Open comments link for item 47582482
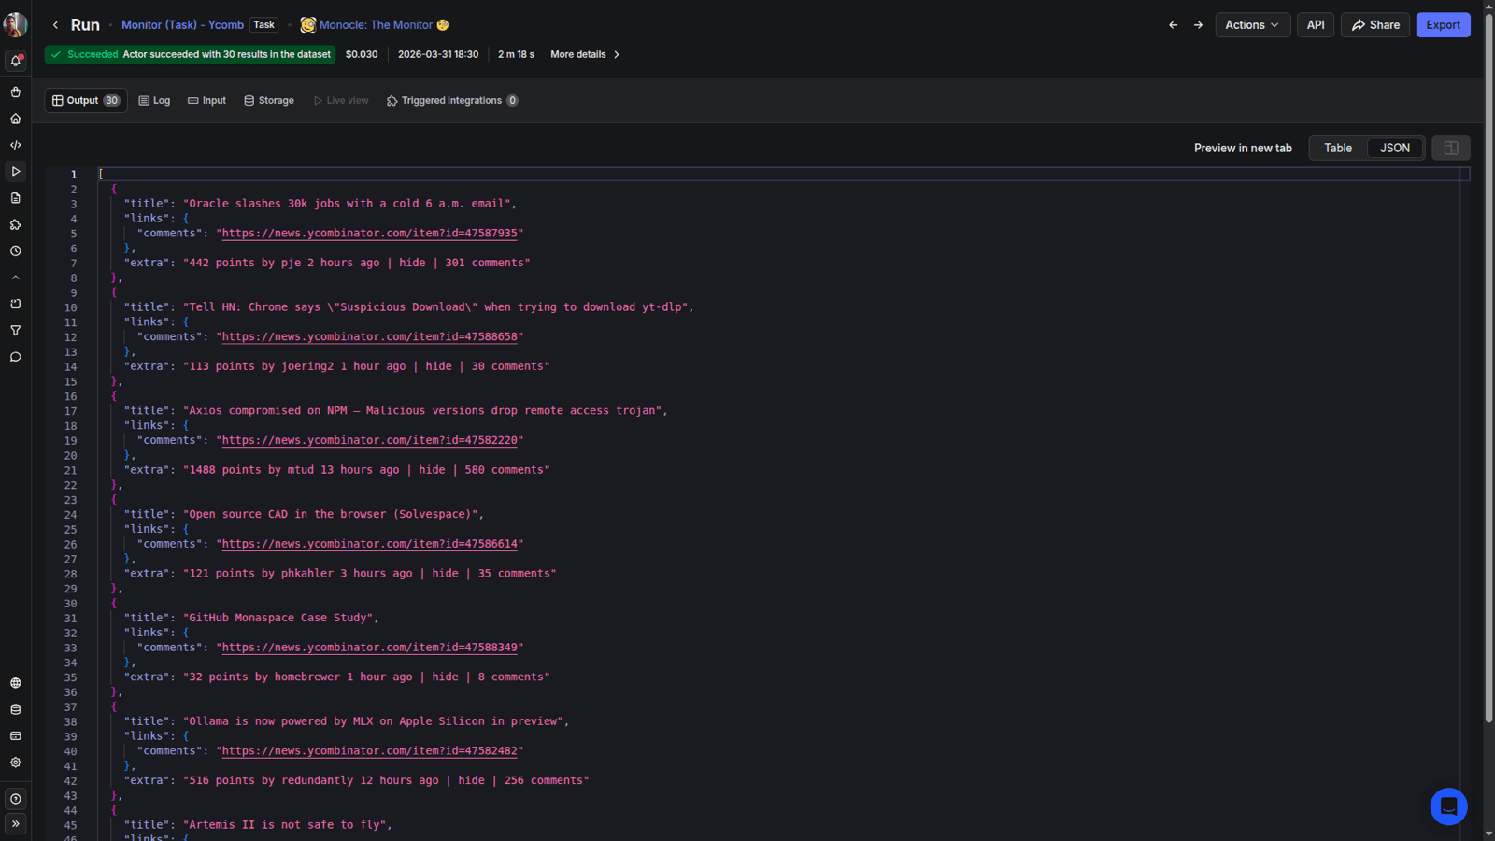Screen dimensions: 1495x841 370,751
